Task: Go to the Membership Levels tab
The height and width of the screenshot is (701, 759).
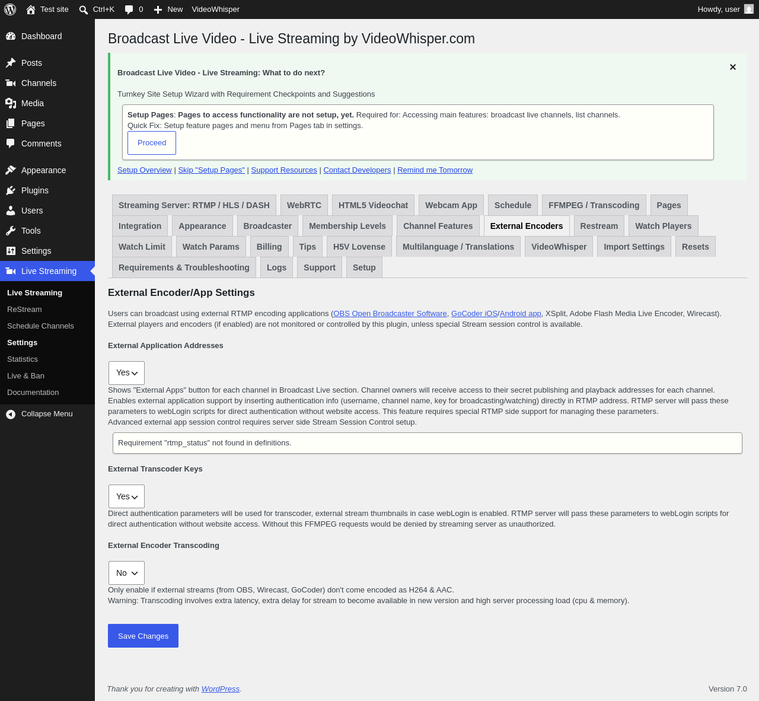Action: (347, 226)
